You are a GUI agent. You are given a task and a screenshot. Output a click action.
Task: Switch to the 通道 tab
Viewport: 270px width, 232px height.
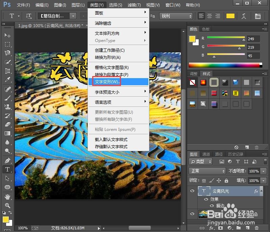[x=206, y=154]
